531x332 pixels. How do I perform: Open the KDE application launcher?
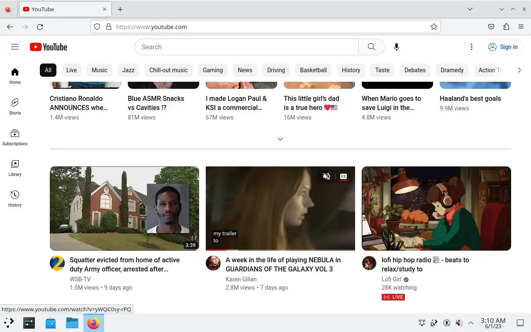coord(9,322)
